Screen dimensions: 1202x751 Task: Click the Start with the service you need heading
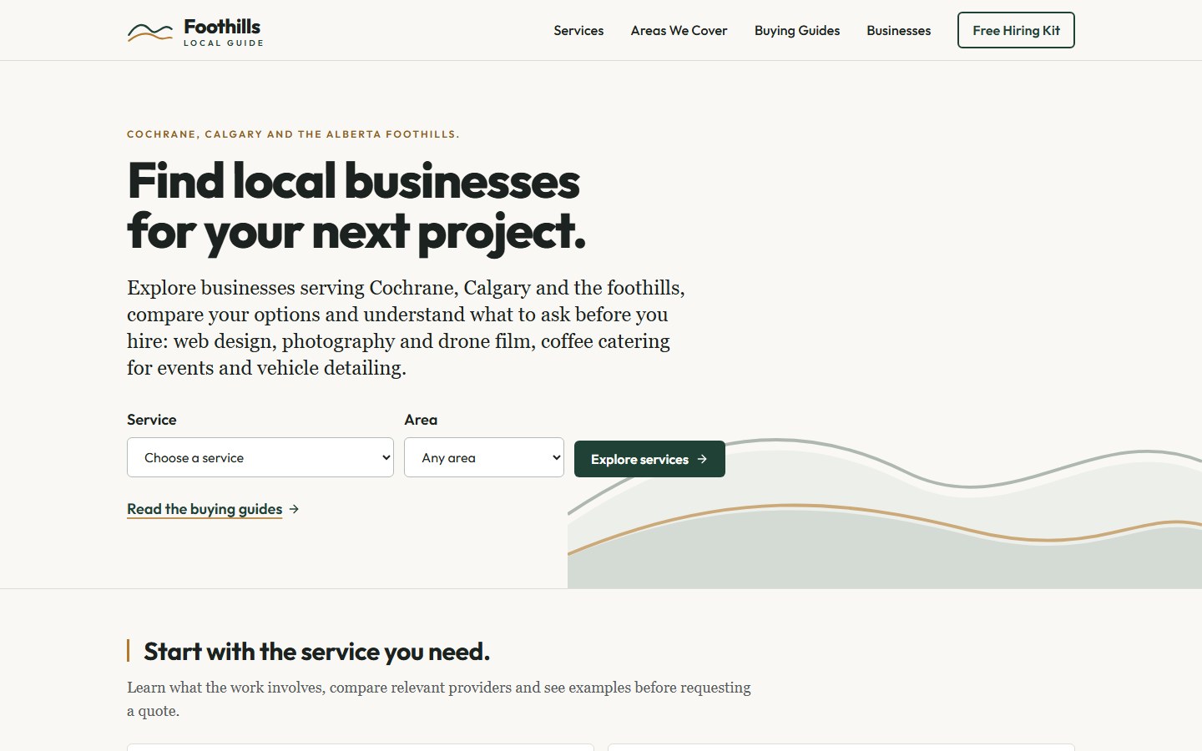click(316, 651)
